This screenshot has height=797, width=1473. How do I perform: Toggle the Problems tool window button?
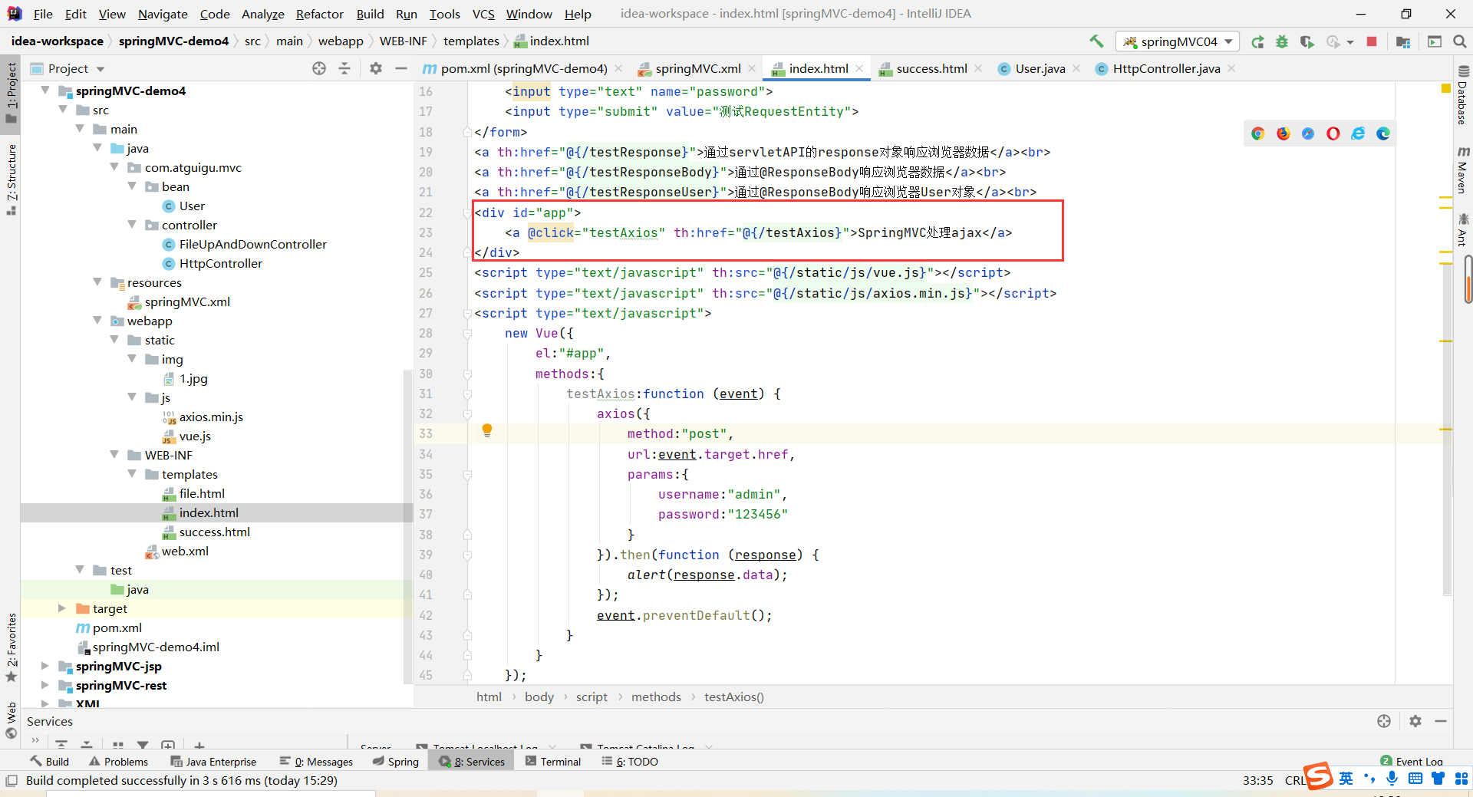tap(119, 762)
